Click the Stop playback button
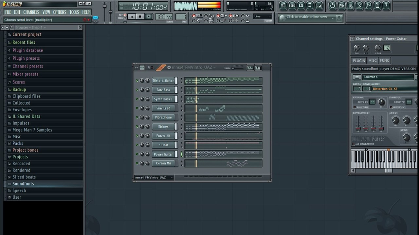Image resolution: width=419 pixels, height=235 pixels. 140,17
